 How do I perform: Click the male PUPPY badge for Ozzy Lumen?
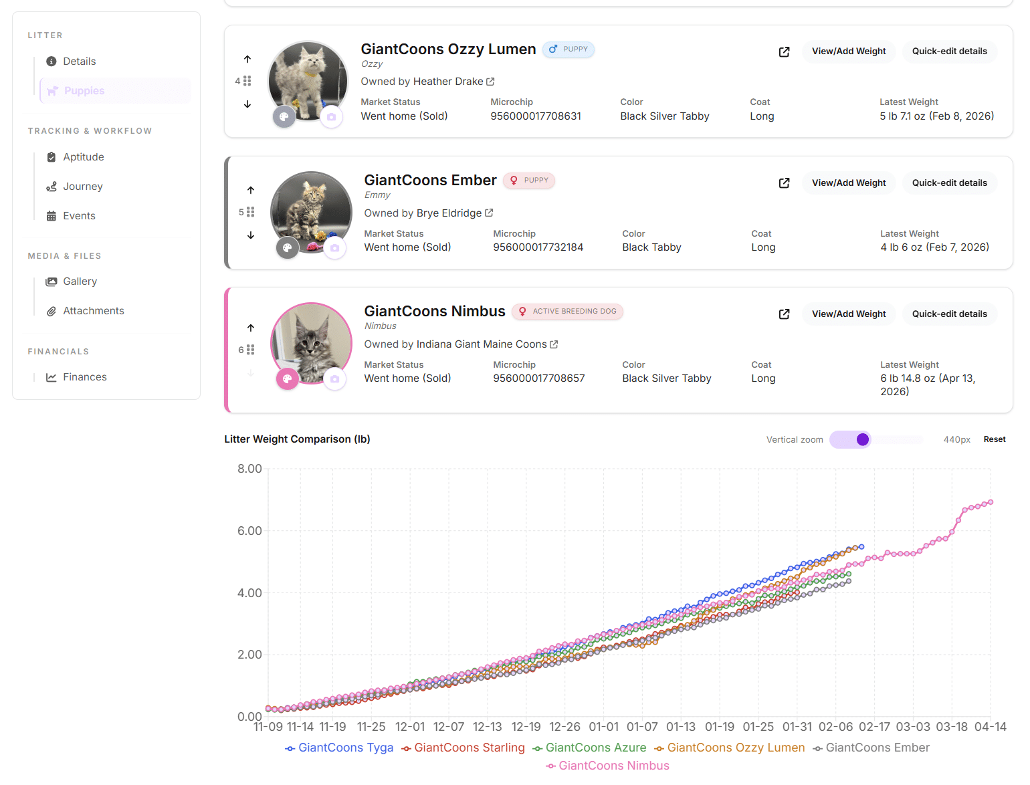click(569, 49)
